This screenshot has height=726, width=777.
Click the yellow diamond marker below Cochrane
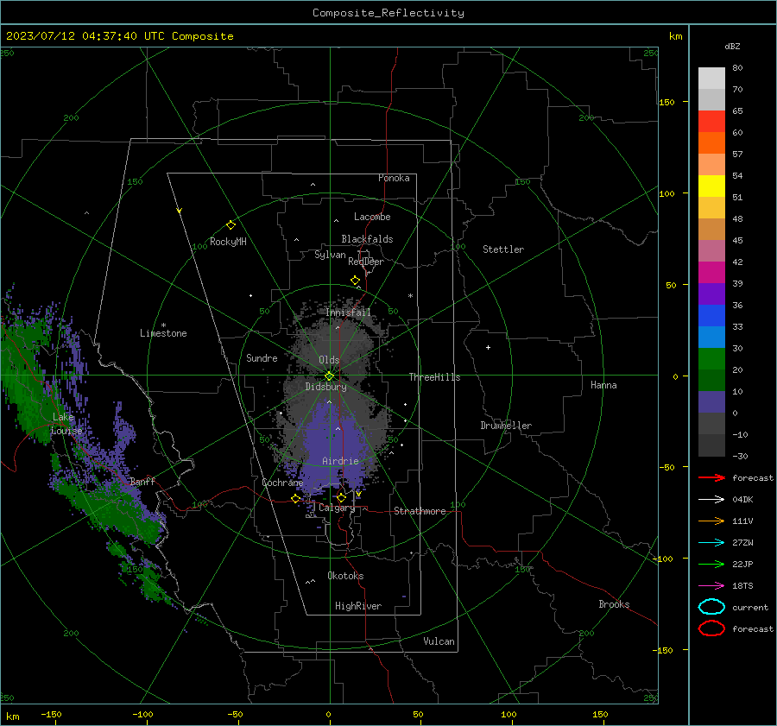(295, 498)
